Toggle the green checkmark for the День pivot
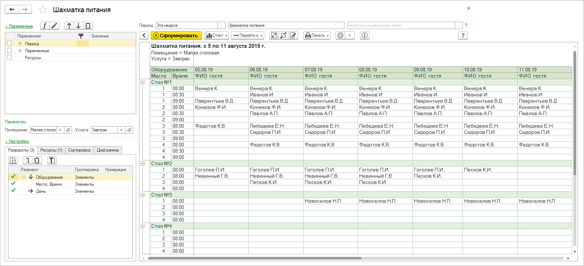The image size is (584, 266). 13,191
